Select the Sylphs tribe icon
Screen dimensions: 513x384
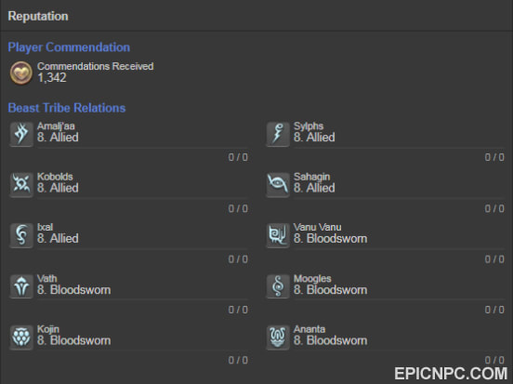[x=278, y=134]
